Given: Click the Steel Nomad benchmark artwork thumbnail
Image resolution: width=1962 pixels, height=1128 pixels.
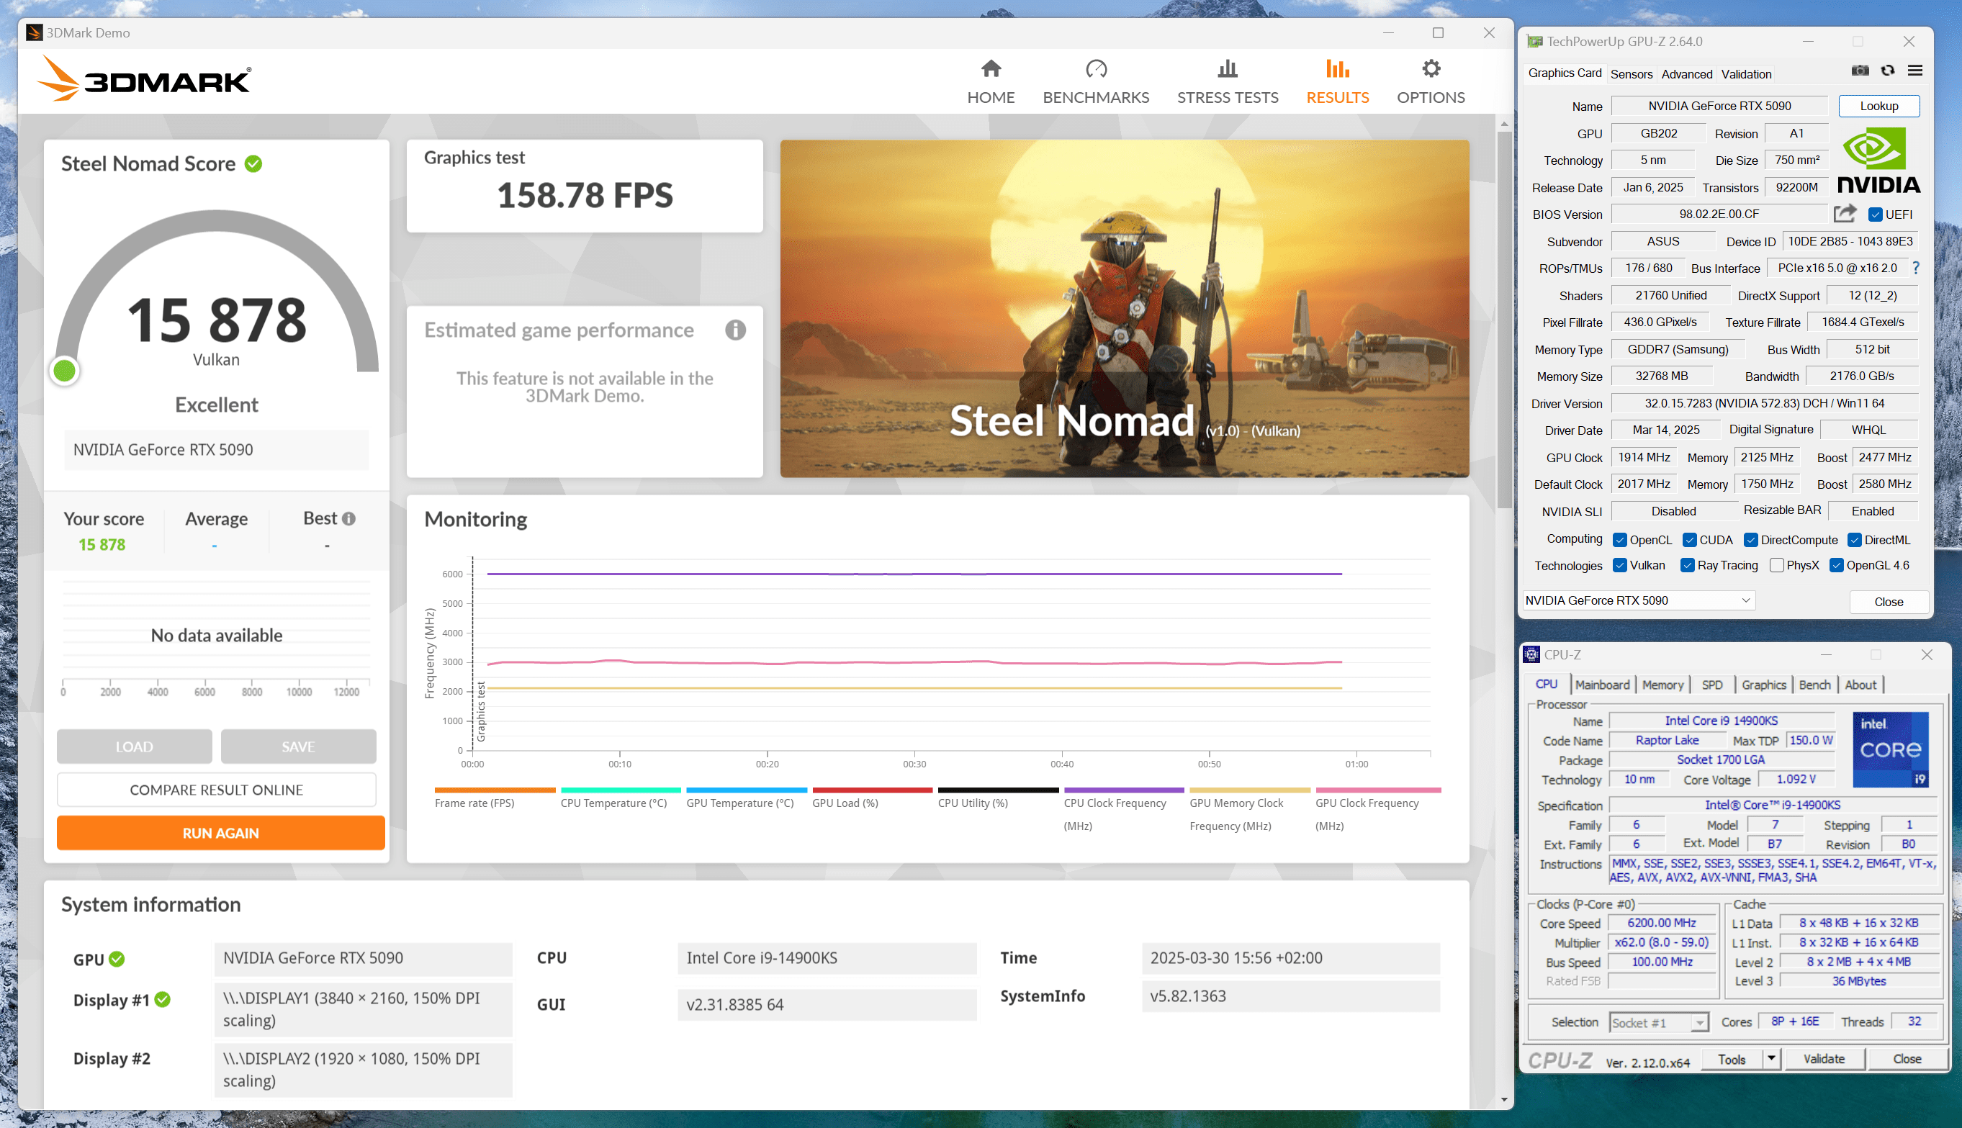Looking at the screenshot, I should tap(1124, 308).
